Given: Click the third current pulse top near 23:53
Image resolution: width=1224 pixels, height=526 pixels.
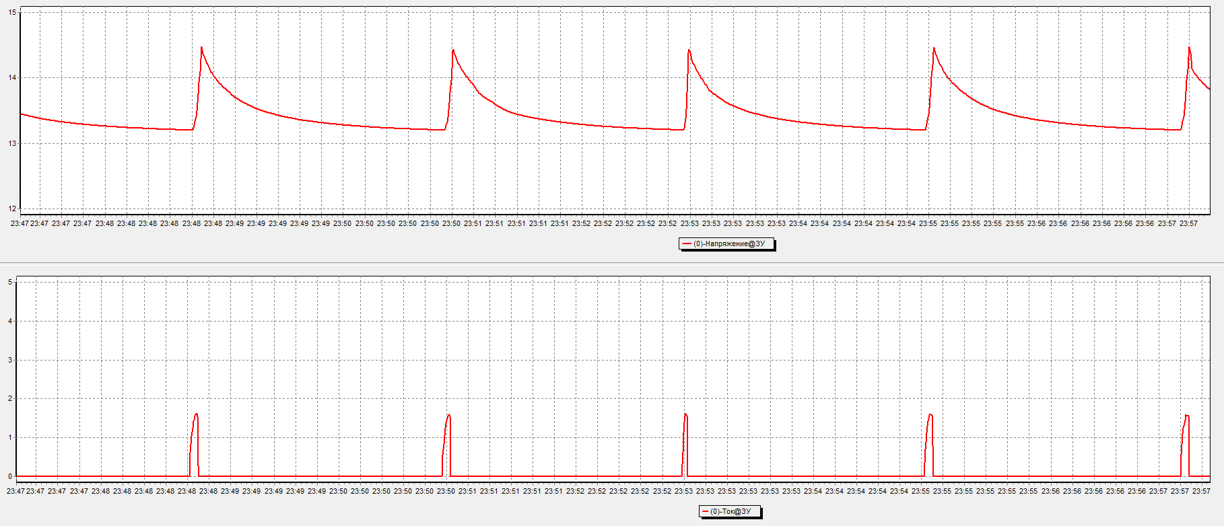Looking at the screenshot, I should click(x=685, y=414).
